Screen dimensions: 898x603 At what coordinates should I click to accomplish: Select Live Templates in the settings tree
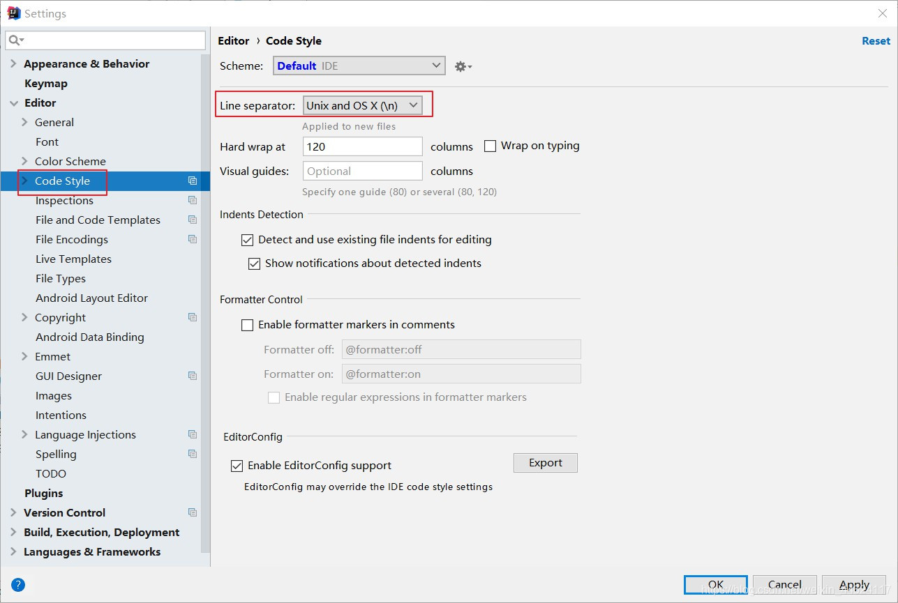coord(73,259)
